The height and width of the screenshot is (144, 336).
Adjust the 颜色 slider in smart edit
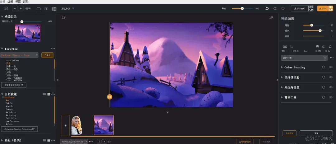click(314, 31)
